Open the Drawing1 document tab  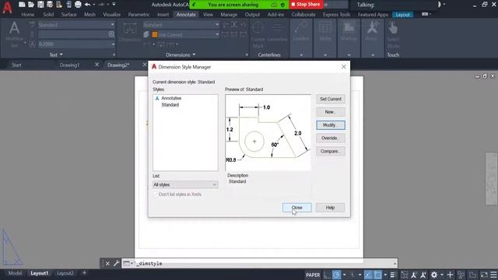click(x=69, y=65)
